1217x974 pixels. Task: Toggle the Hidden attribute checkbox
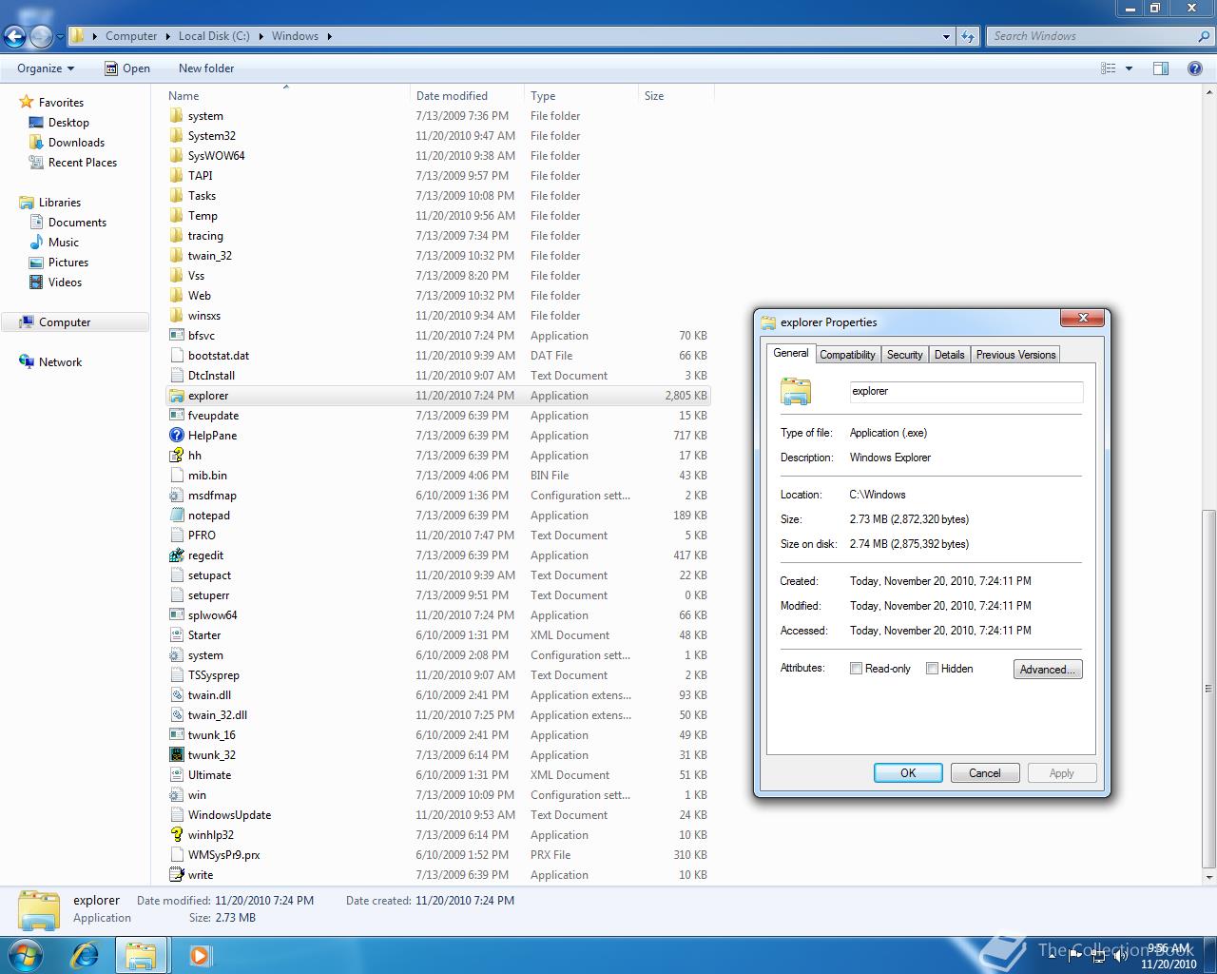(932, 669)
